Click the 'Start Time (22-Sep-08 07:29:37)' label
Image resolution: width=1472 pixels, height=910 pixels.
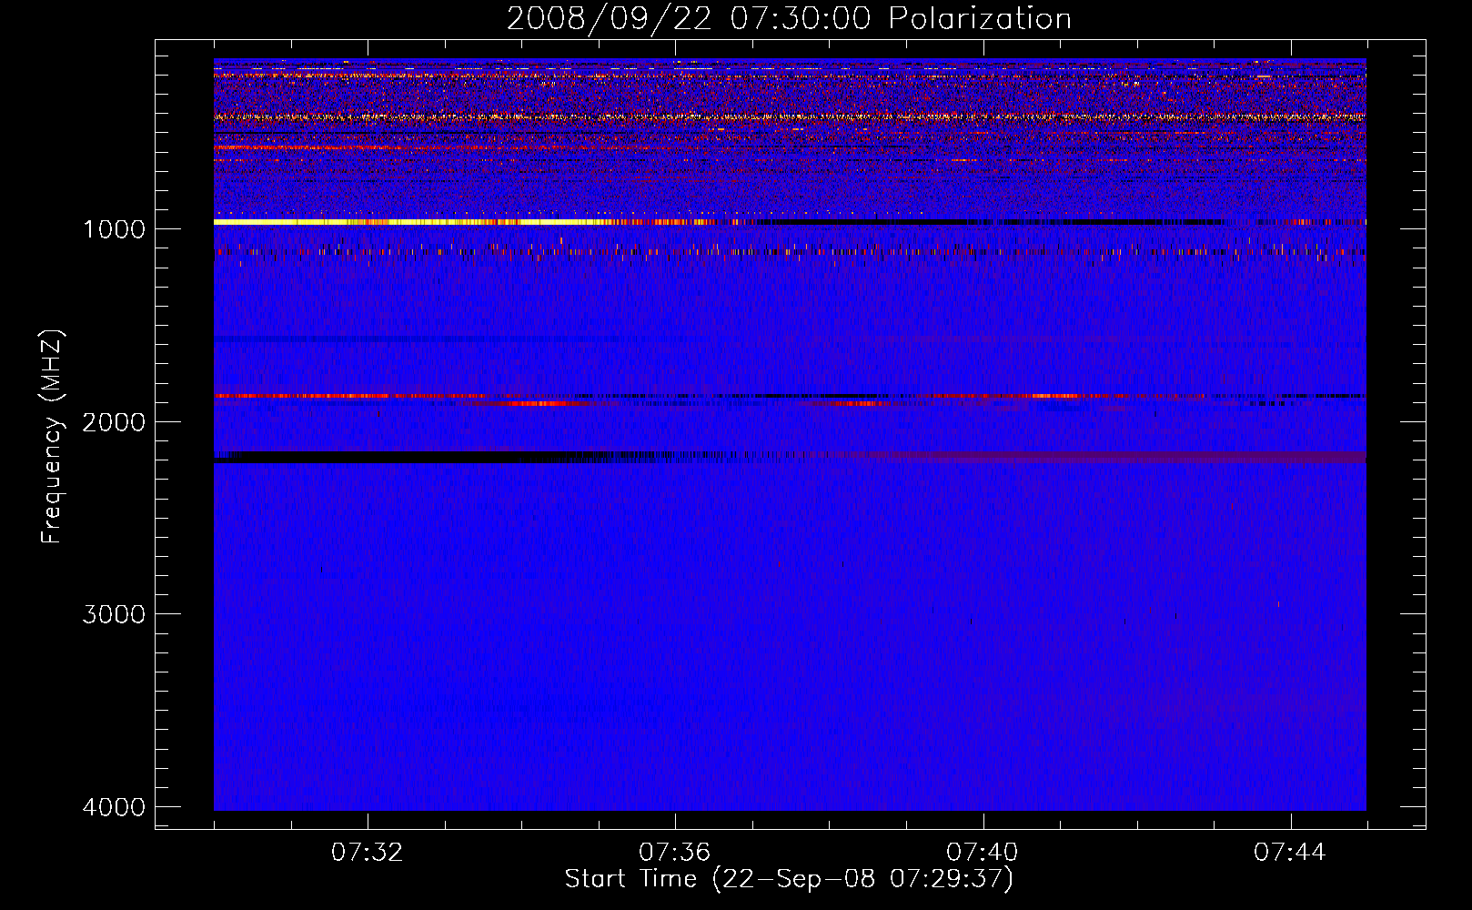coord(789,879)
